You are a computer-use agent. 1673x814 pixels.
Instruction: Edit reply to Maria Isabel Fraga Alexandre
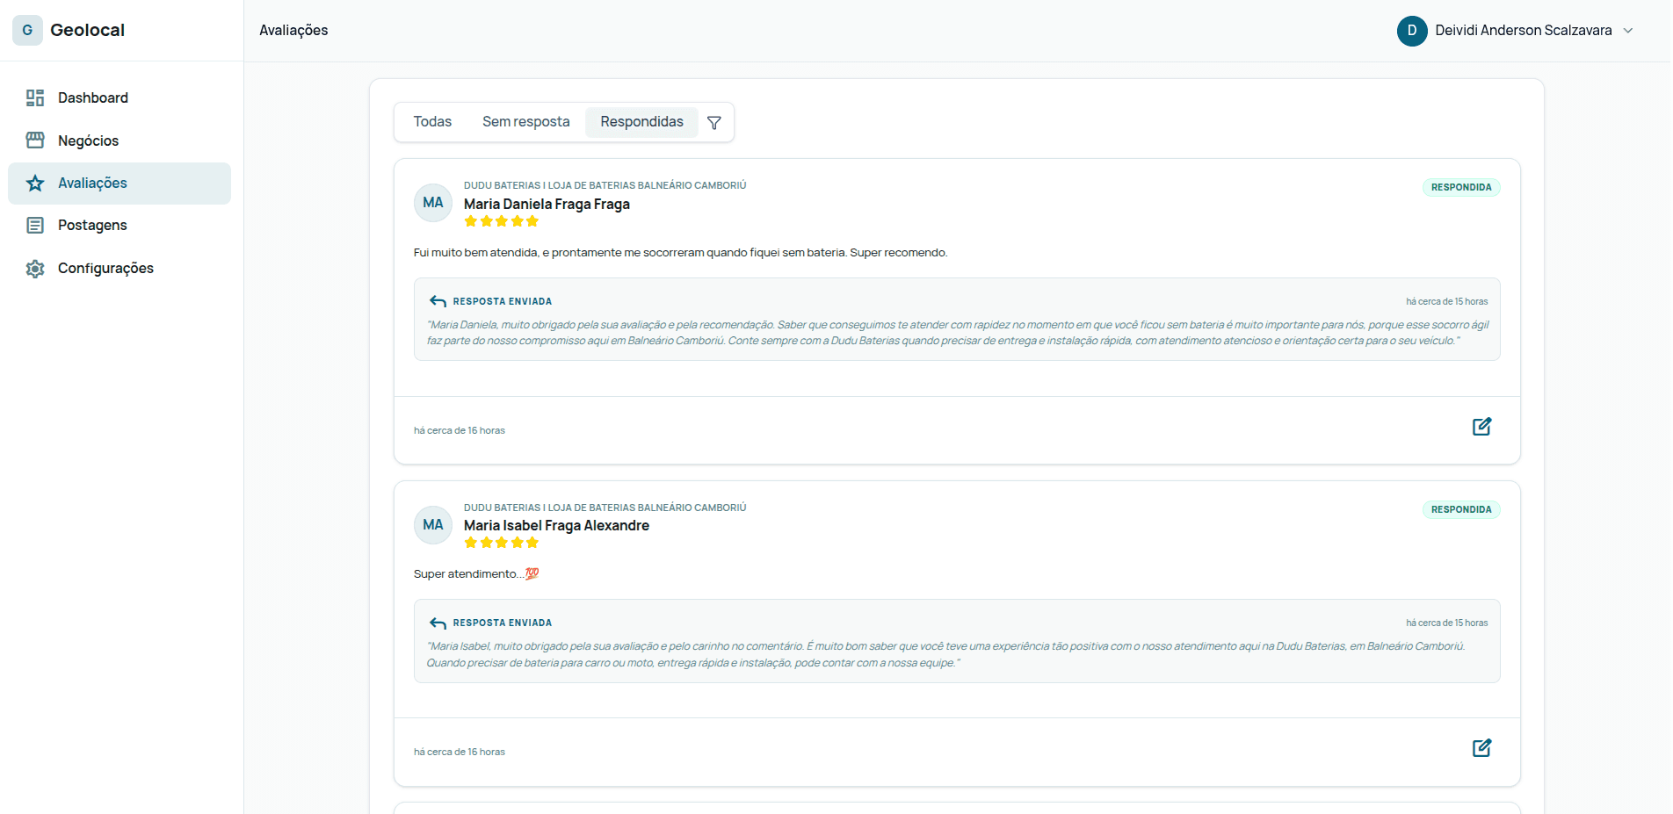click(x=1481, y=748)
